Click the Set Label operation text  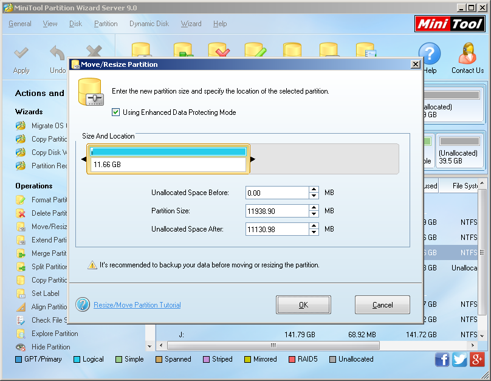46,293
